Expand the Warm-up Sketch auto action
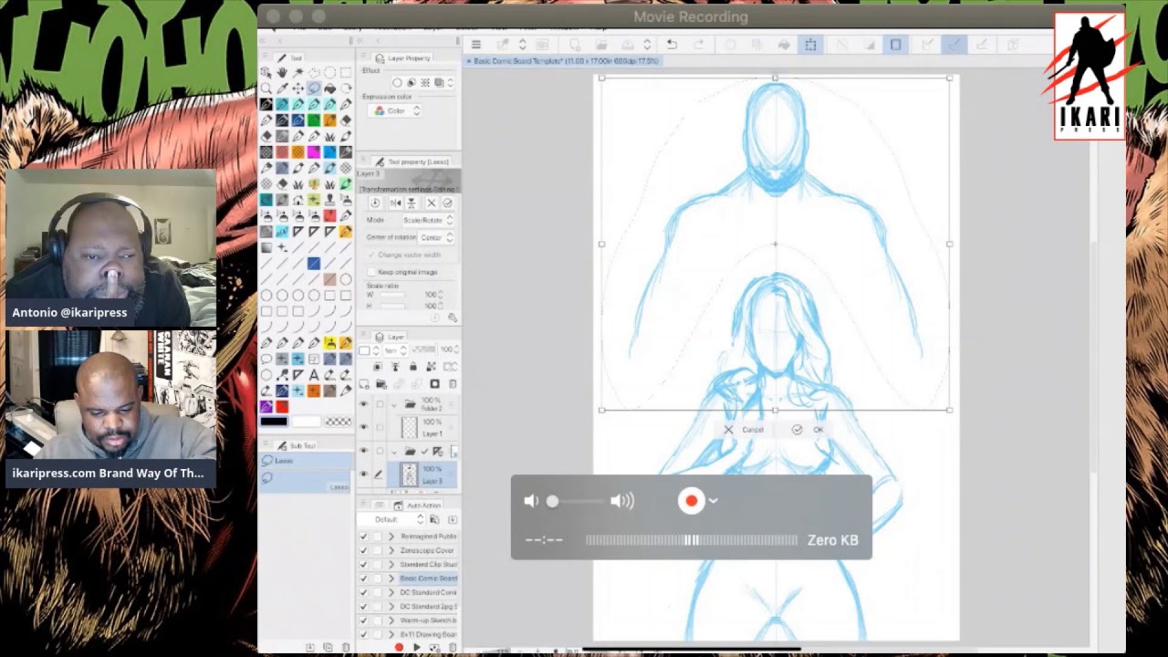The height and width of the screenshot is (657, 1168). [391, 620]
